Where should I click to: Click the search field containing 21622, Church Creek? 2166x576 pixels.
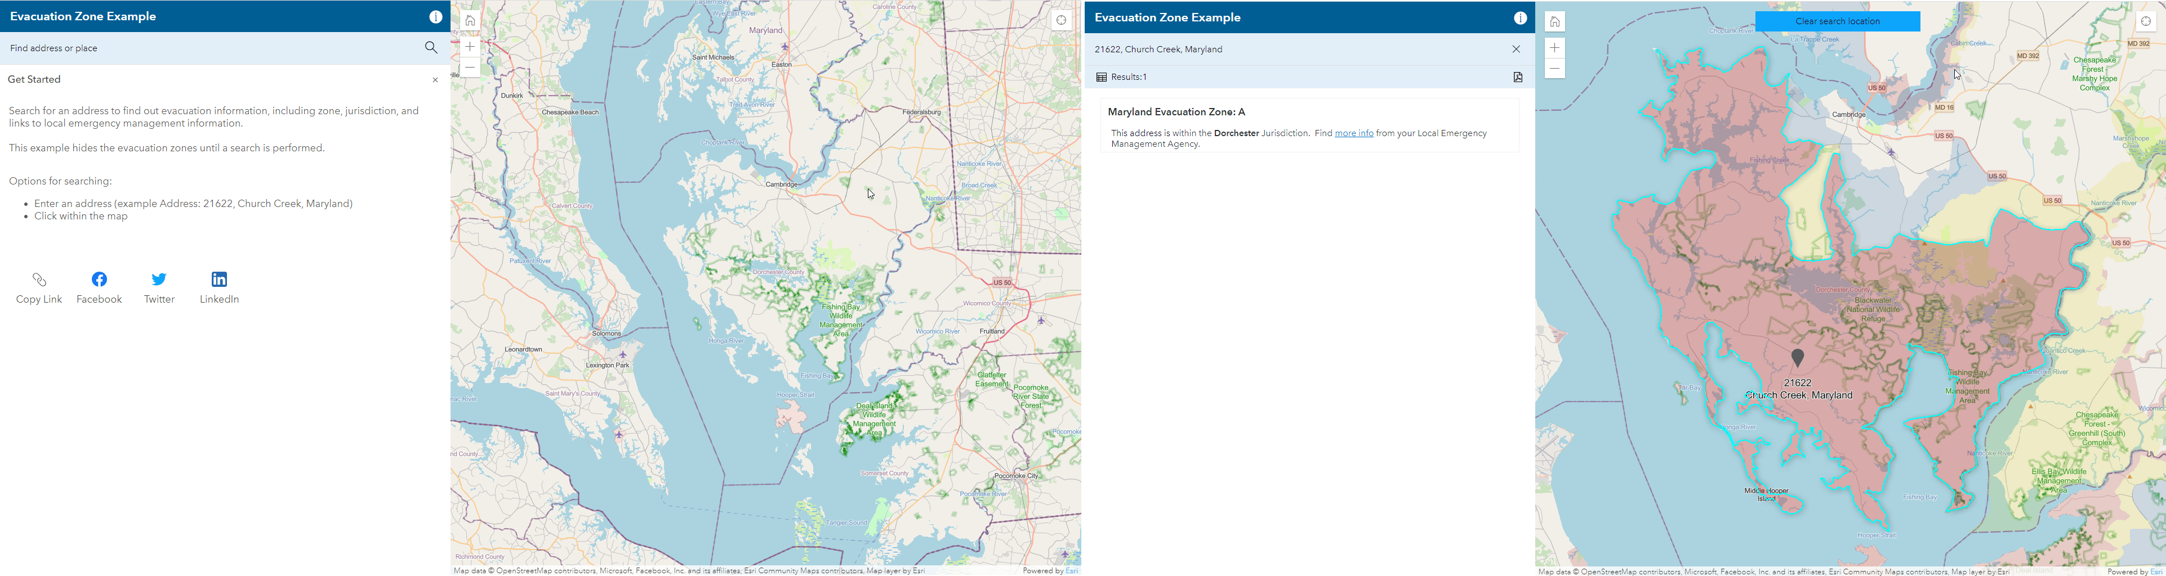[1295, 49]
